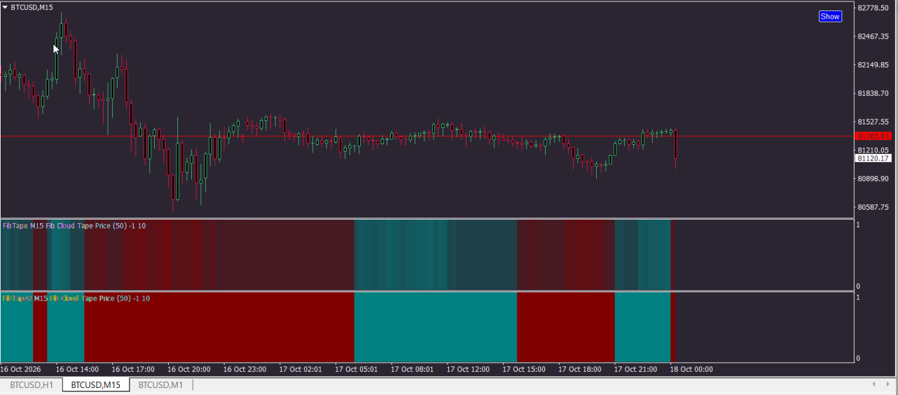Screen dimensions: 898x395
Task: Click the last red bearish candle
Action: pos(676,145)
